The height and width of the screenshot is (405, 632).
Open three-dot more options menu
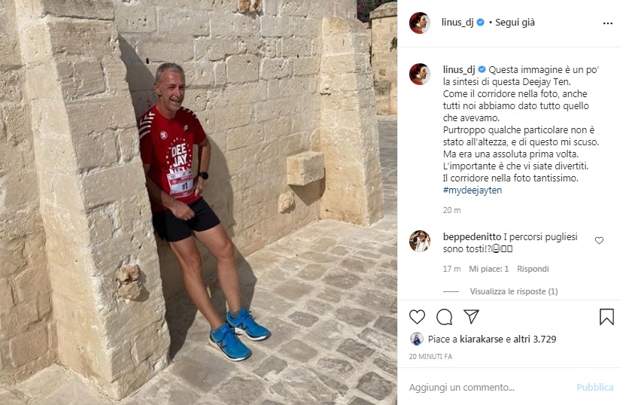tap(608, 23)
